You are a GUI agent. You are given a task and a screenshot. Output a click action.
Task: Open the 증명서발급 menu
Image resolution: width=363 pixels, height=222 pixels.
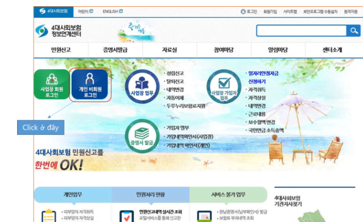(x=115, y=50)
